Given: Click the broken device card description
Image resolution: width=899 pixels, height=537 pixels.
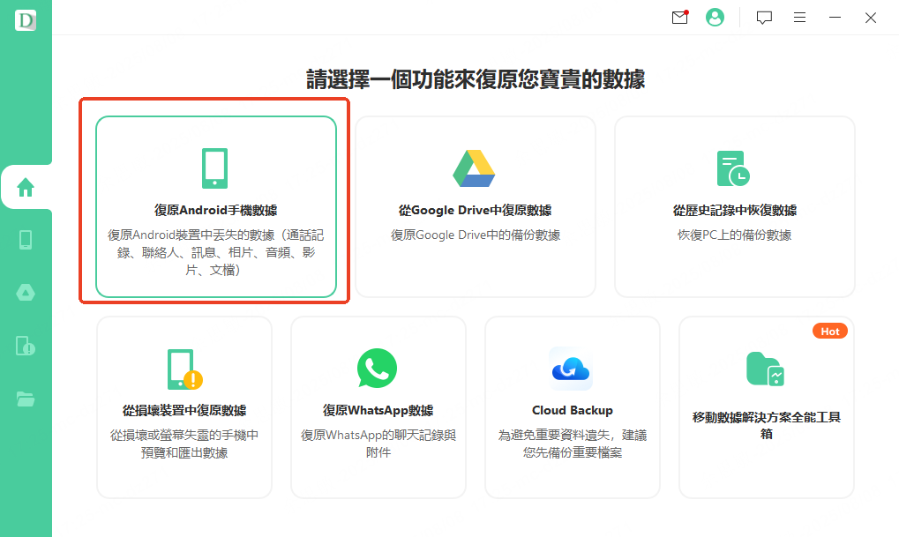Looking at the screenshot, I should point(184,444).
